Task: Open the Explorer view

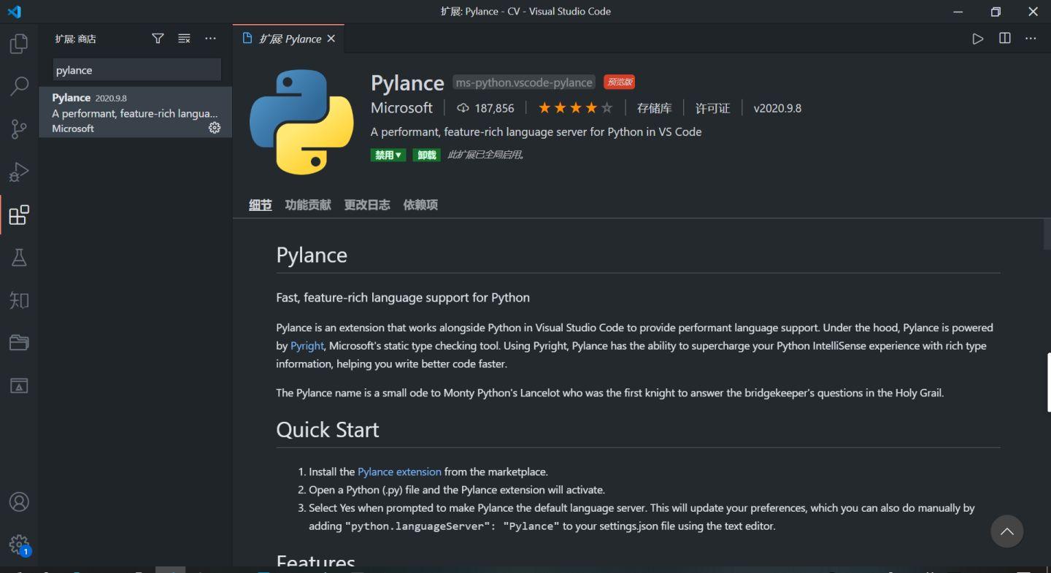Action: [x=19, y=43]
